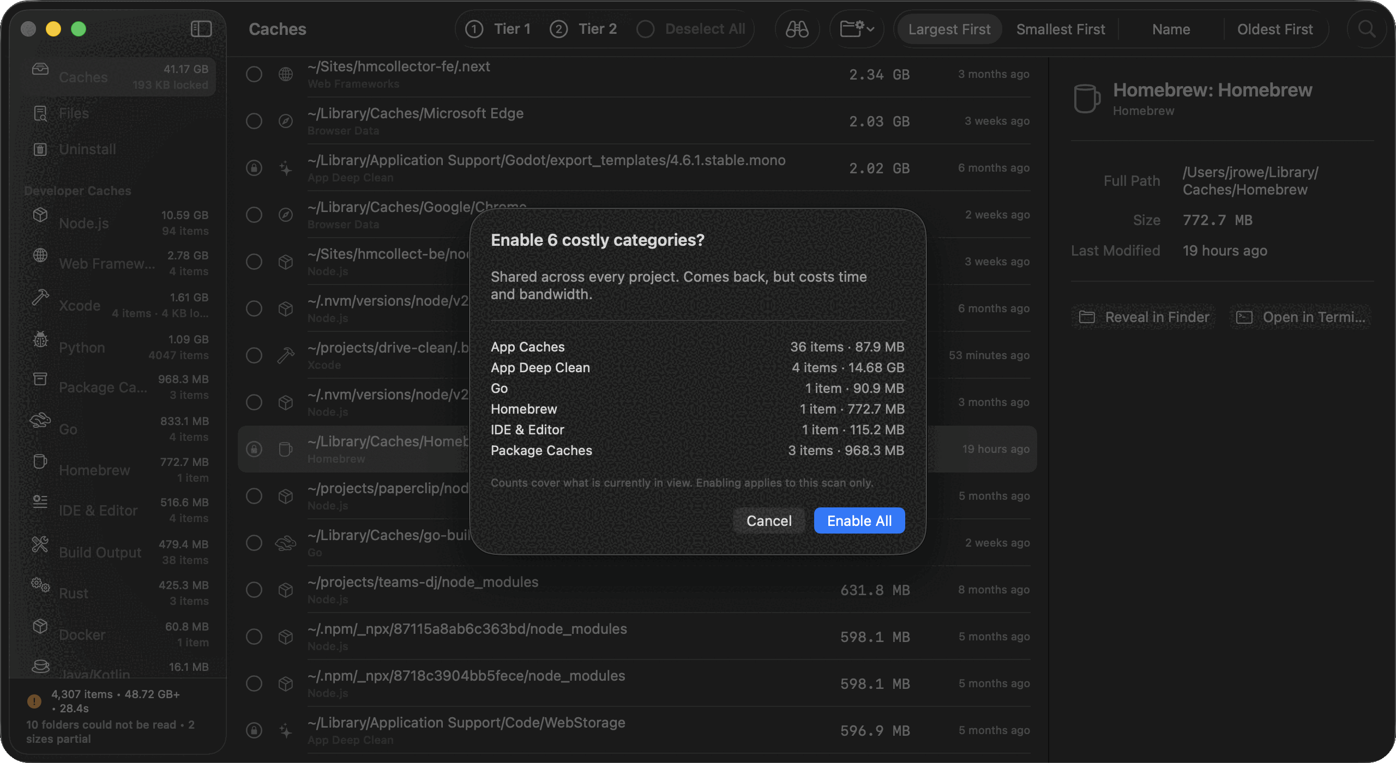
Task: Click the Build Output tools icon
Action: pos(40,544)
